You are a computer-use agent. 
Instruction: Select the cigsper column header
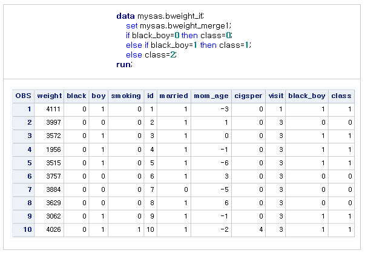(x=249, y=96)
